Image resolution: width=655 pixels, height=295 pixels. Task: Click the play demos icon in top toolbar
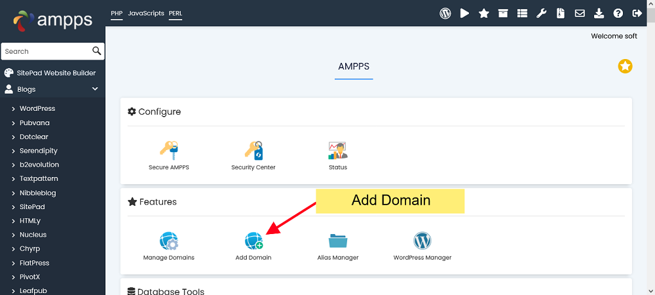464,13
